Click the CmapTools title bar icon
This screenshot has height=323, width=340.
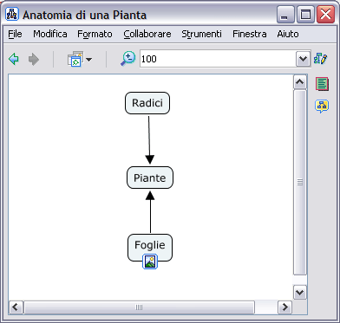click(12, 14)
